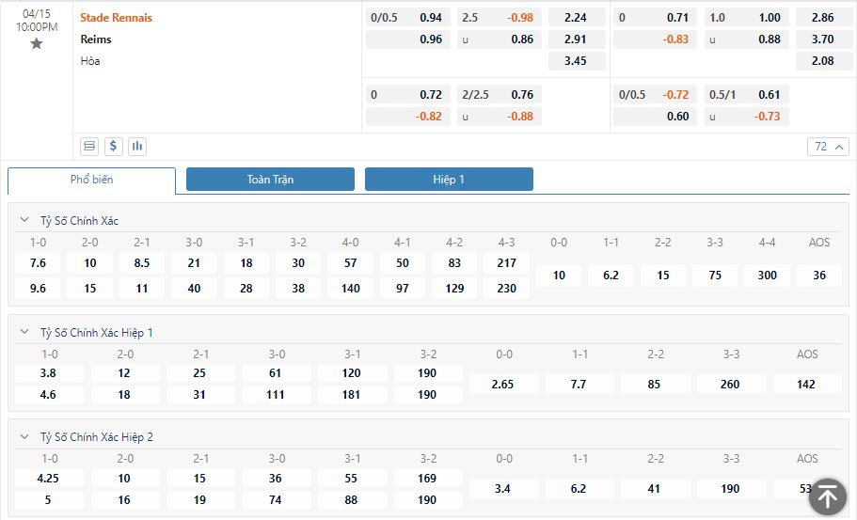Viewport: 857px width, 520px height.
Task: Choose correct score 3-0 at 21
Action: coord(194,263)
